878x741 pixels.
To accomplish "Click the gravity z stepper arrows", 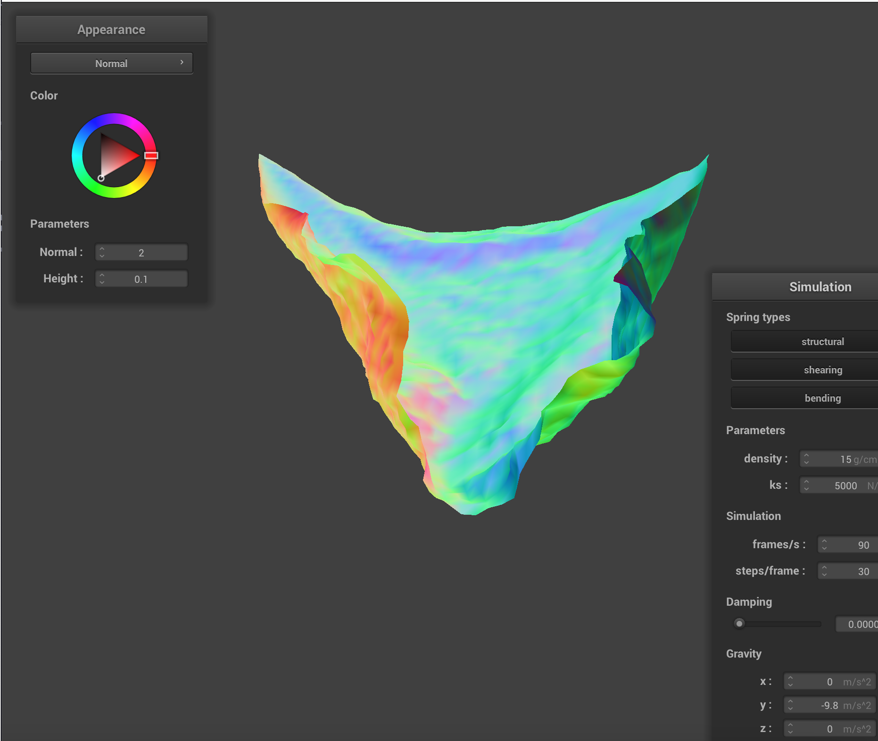I will [x=790, y=728].
